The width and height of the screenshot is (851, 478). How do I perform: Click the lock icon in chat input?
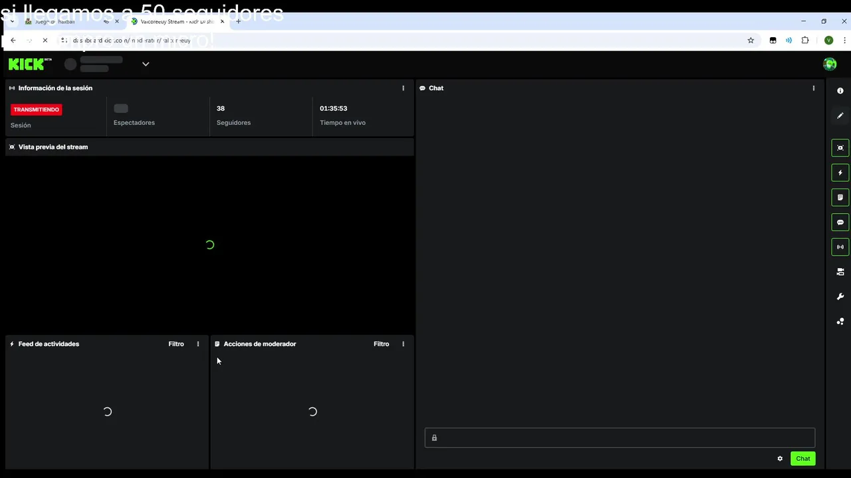(434, 438)
